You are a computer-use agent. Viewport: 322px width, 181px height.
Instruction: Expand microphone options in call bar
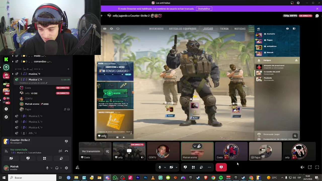[165, 167]
